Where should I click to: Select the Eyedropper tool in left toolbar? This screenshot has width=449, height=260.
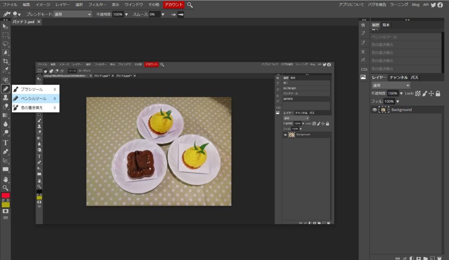pos(6,70)
